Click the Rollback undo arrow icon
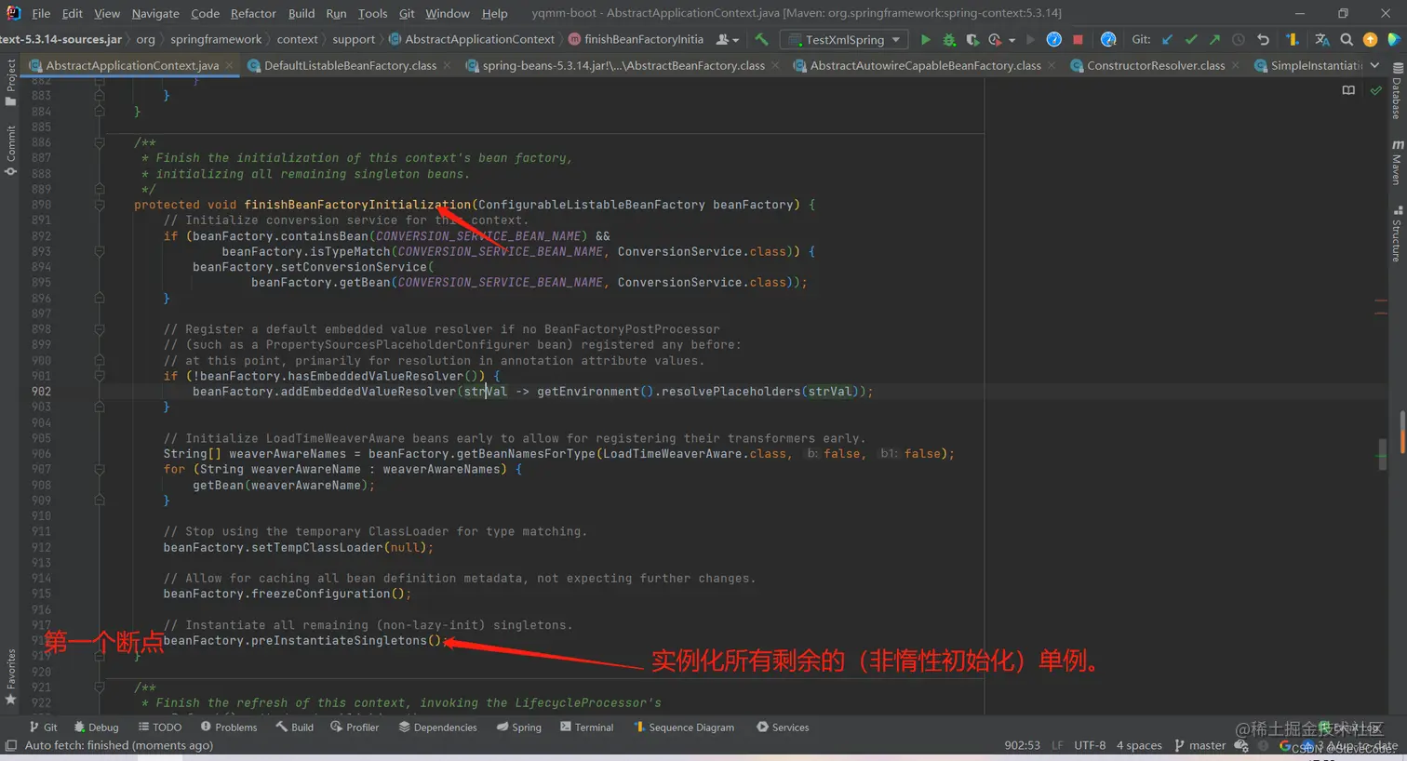Viewport: 1407px width, 761px height. [x=1263, y=40]
